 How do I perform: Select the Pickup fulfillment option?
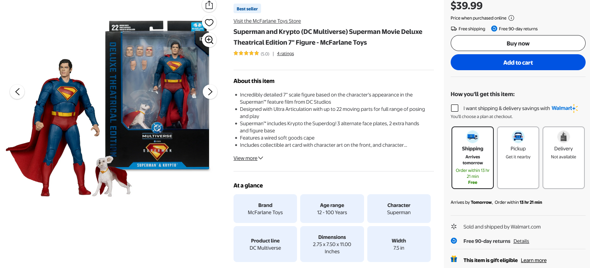(518, 158)
